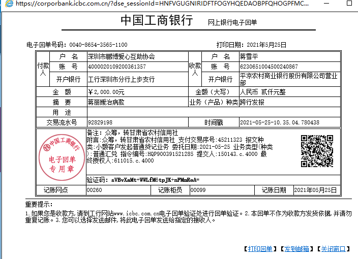Image resolution: width=358 pixels, height=259 pixels.
Task: Click the 发到邮箱 link
Action: click(x=296, y=249)
